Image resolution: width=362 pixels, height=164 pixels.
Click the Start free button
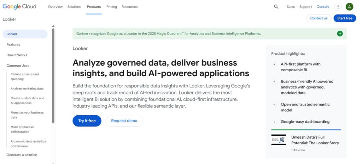[x=345, y=18]
